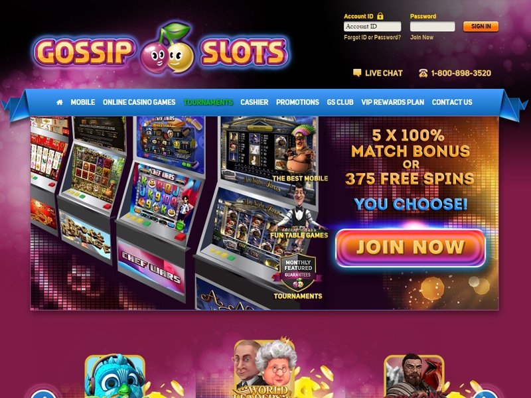531x398 pixels.
Task: Follow the Forgot ID or Password link
Action: 372,37
